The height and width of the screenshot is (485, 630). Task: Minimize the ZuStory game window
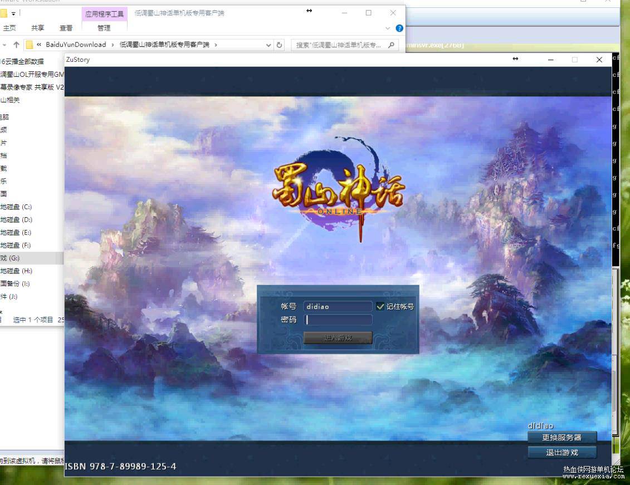tap(550, 60)
